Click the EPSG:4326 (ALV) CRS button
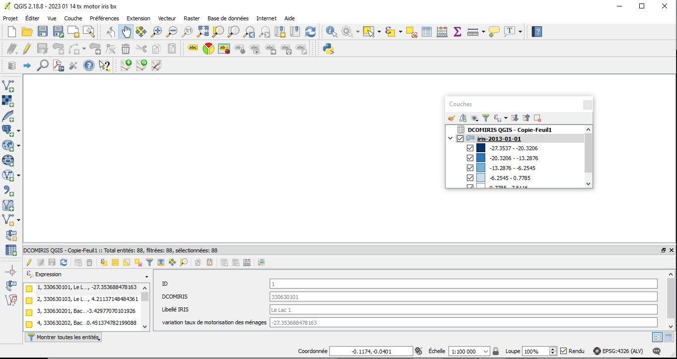Screen dimensions: 677x359 617,351
